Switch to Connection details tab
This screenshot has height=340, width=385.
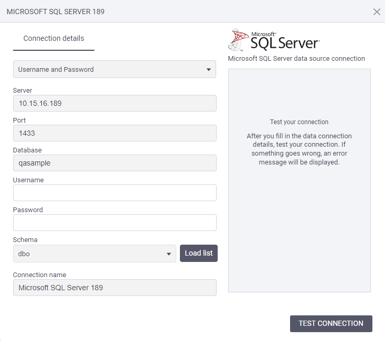tap(54, 38)
